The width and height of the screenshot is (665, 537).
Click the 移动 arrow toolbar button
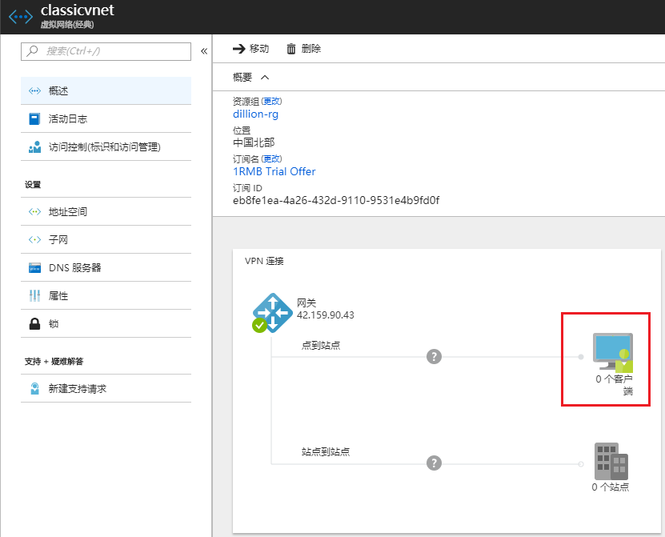click(250, 49)
